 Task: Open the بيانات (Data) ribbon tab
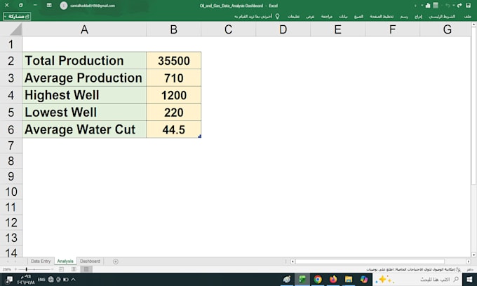343,16
